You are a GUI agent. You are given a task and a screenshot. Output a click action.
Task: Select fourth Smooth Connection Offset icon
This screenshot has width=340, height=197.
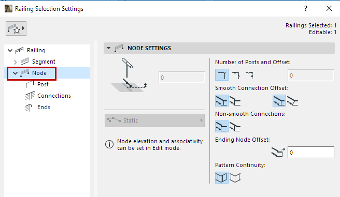292,101
